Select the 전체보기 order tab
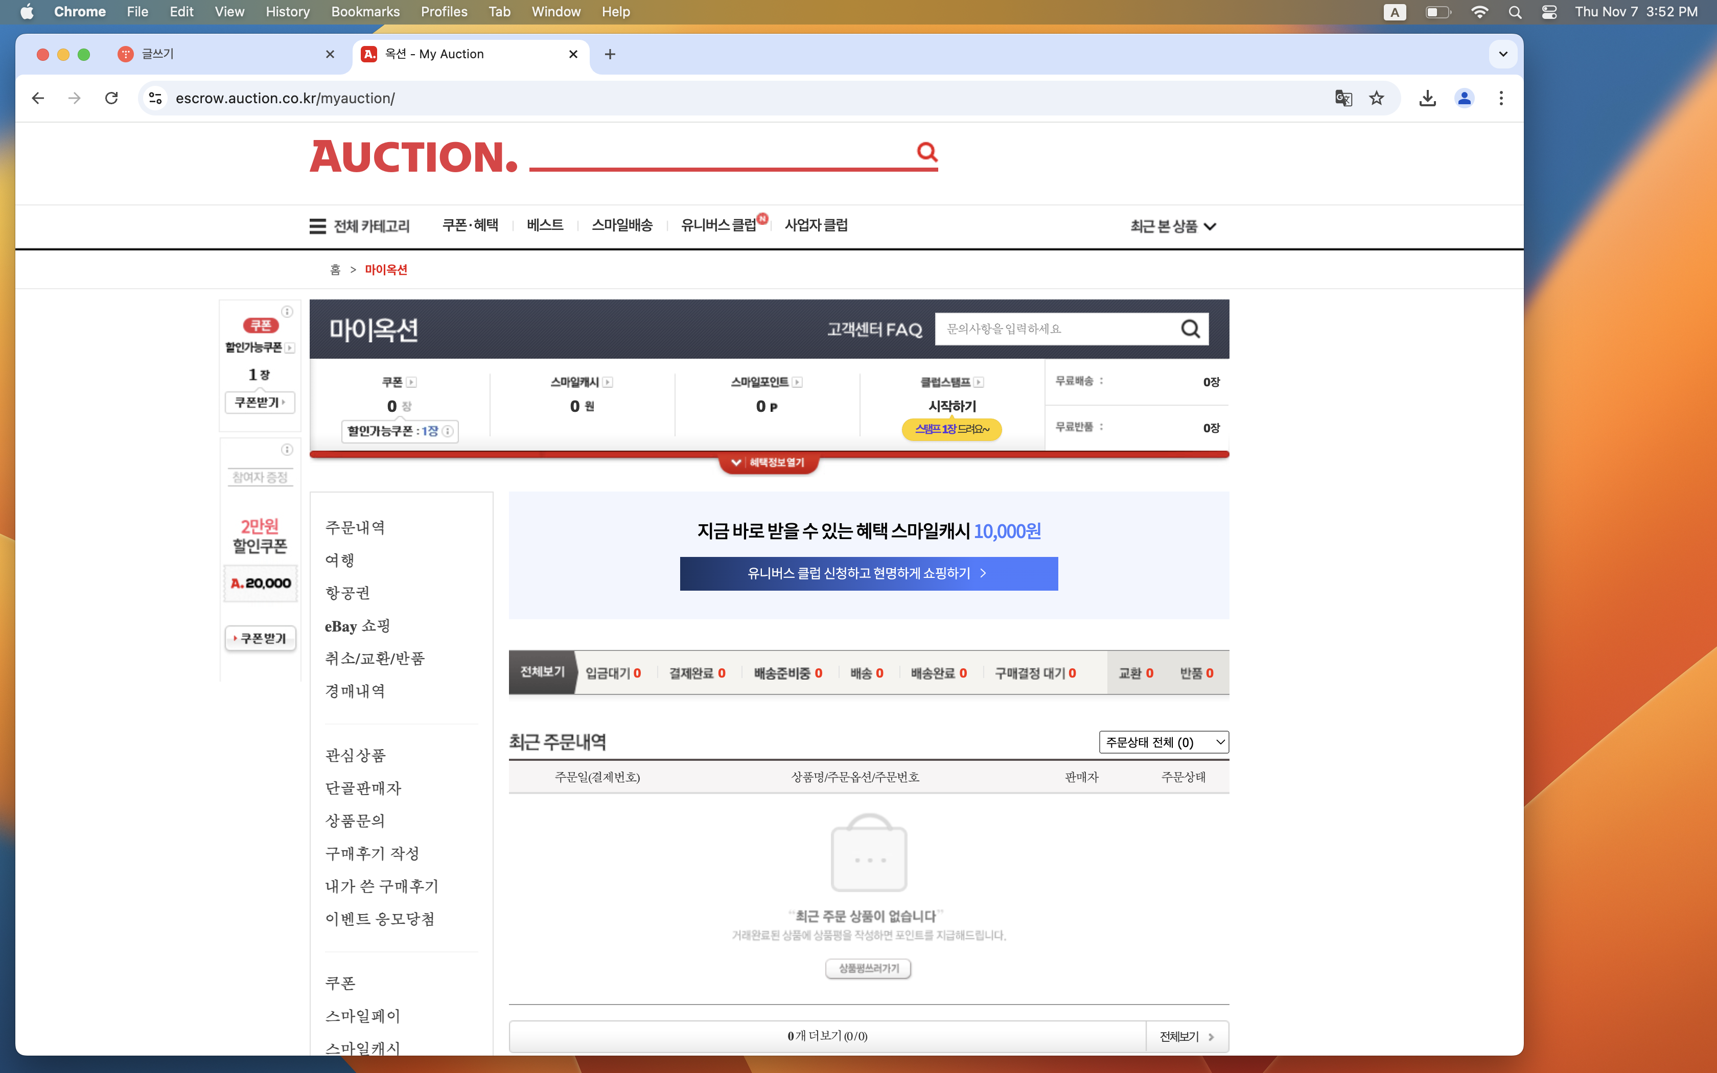 (542, 671)
